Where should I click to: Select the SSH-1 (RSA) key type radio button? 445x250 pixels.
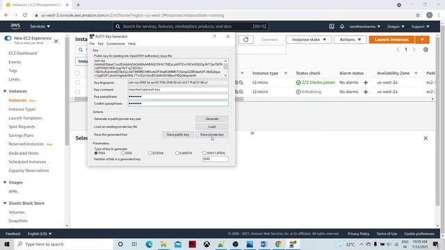pos(204,153)
